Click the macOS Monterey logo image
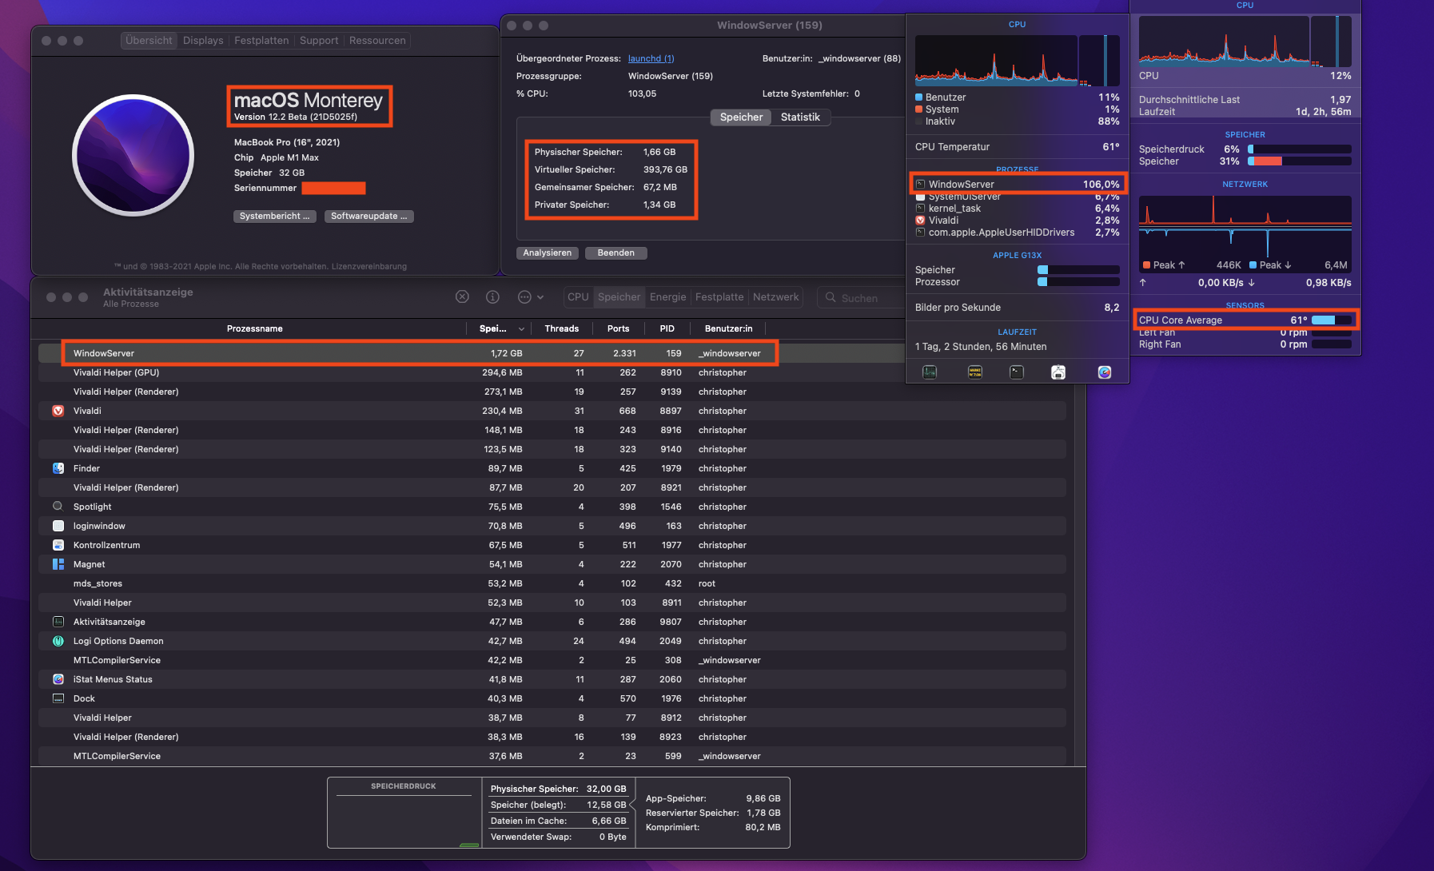1434x871 pixels. pyautogui.click(x=133, y=156)
